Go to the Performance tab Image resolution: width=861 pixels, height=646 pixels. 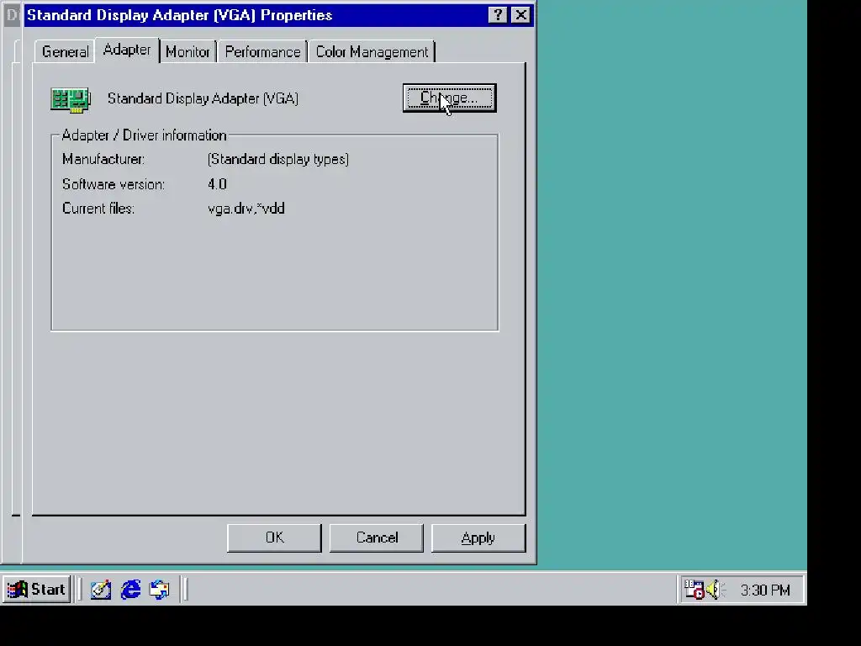(262, 52)
